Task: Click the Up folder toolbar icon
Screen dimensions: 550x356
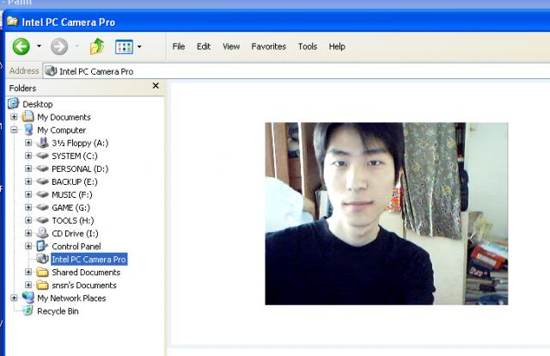Action: click(97, 46)
